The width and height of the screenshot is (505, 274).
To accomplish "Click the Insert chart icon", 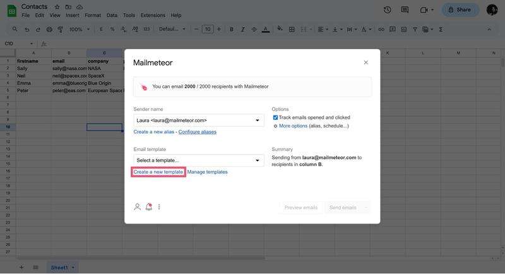I will (403, 29).
